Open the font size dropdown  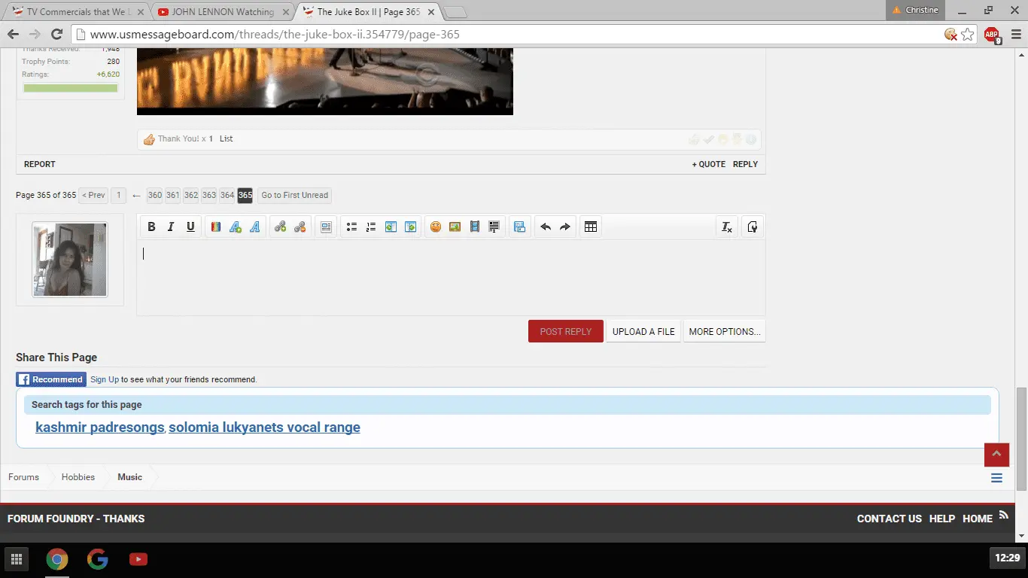(x=236, y=227)
